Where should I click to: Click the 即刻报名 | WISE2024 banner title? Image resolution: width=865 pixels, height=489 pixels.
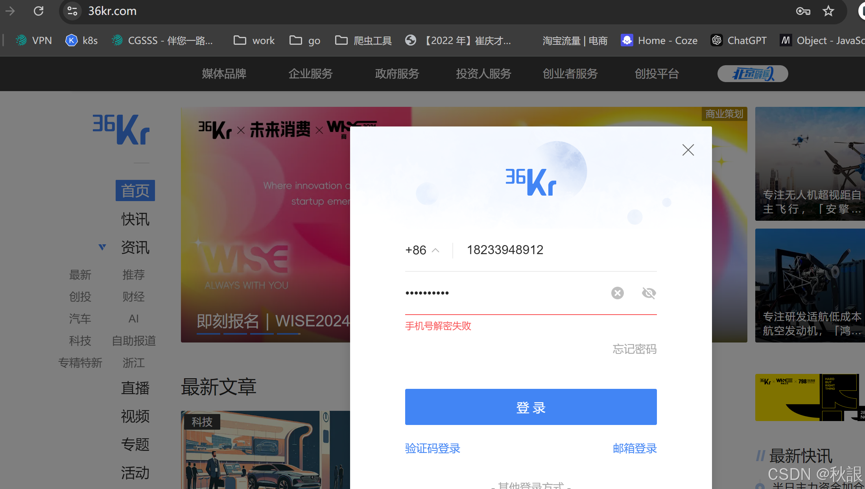[x=273, y=321]
